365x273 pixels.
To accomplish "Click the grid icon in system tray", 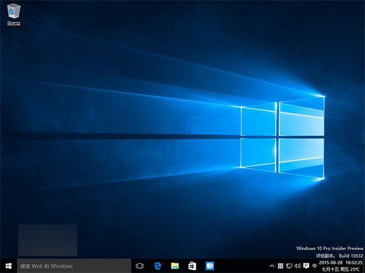I will pos(280,266).
